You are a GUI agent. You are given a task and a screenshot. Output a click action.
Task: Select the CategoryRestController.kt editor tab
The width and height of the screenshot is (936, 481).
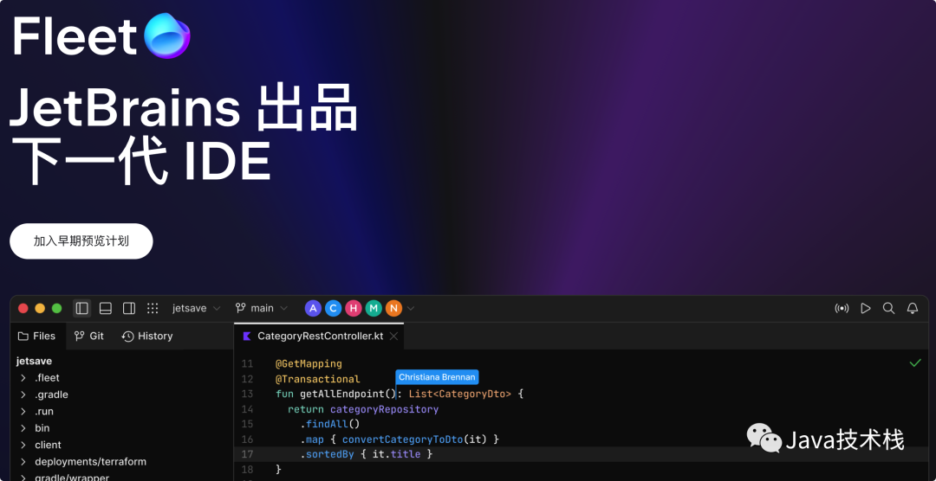(319, 337)
